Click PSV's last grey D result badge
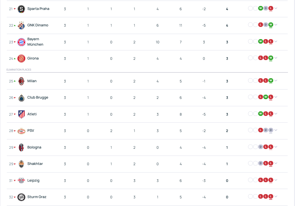The height and width of the screenshot is (206, 295). [x=271, y=130]
